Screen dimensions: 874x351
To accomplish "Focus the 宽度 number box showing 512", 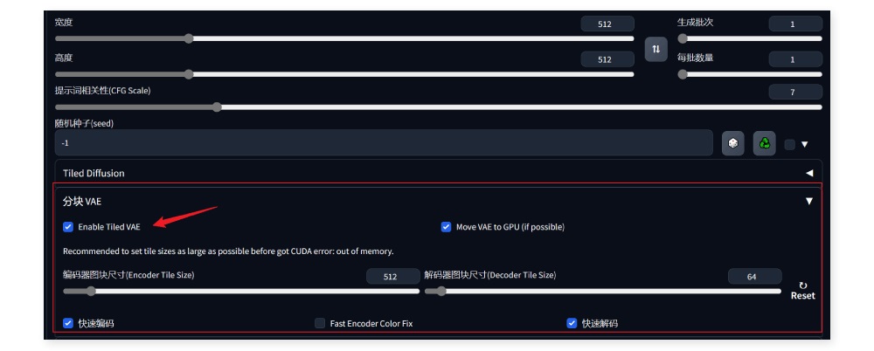I will [607, 24].
